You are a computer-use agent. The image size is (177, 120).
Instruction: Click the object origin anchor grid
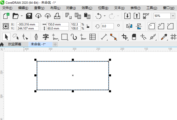[x=6, y=26]
